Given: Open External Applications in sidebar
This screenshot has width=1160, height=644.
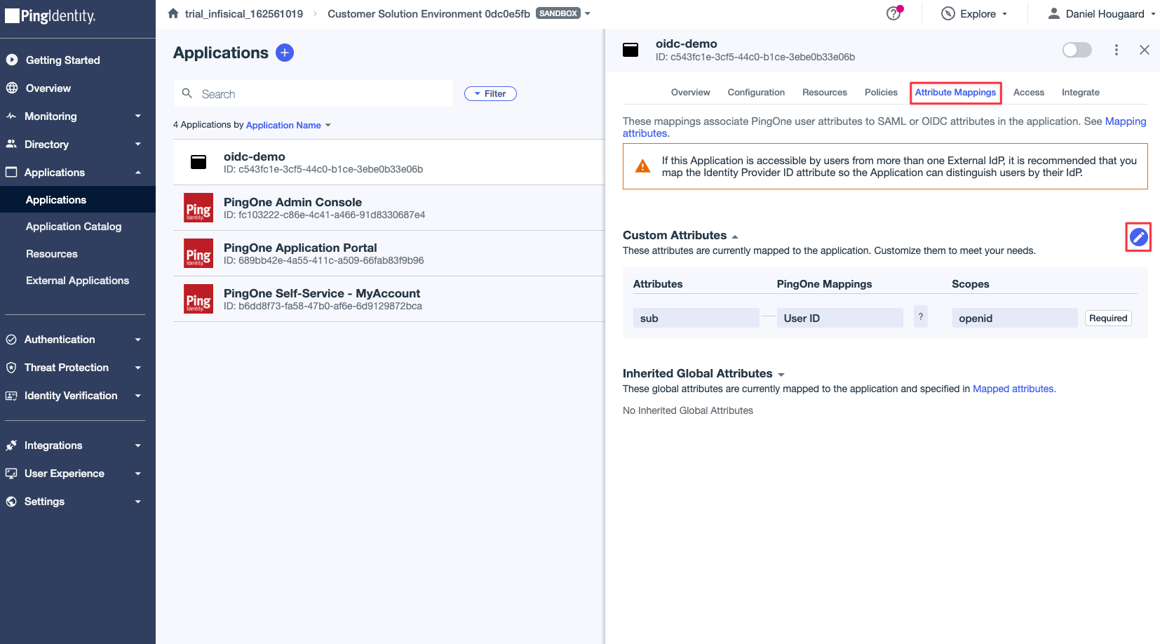Looking at the screenshot, I should pos(77,281).
